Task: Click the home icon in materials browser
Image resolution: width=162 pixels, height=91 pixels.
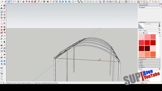Action: pyautogui.click(x=144, y=33)
